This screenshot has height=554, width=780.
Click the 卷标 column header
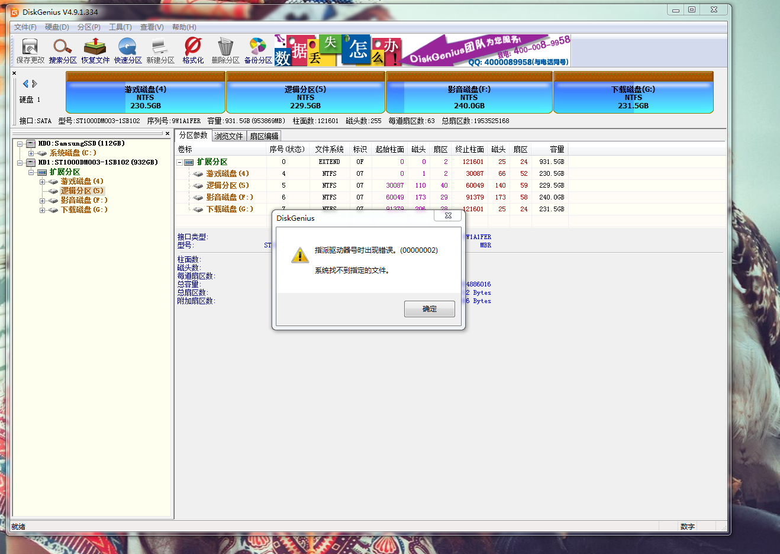click(221, 149)
